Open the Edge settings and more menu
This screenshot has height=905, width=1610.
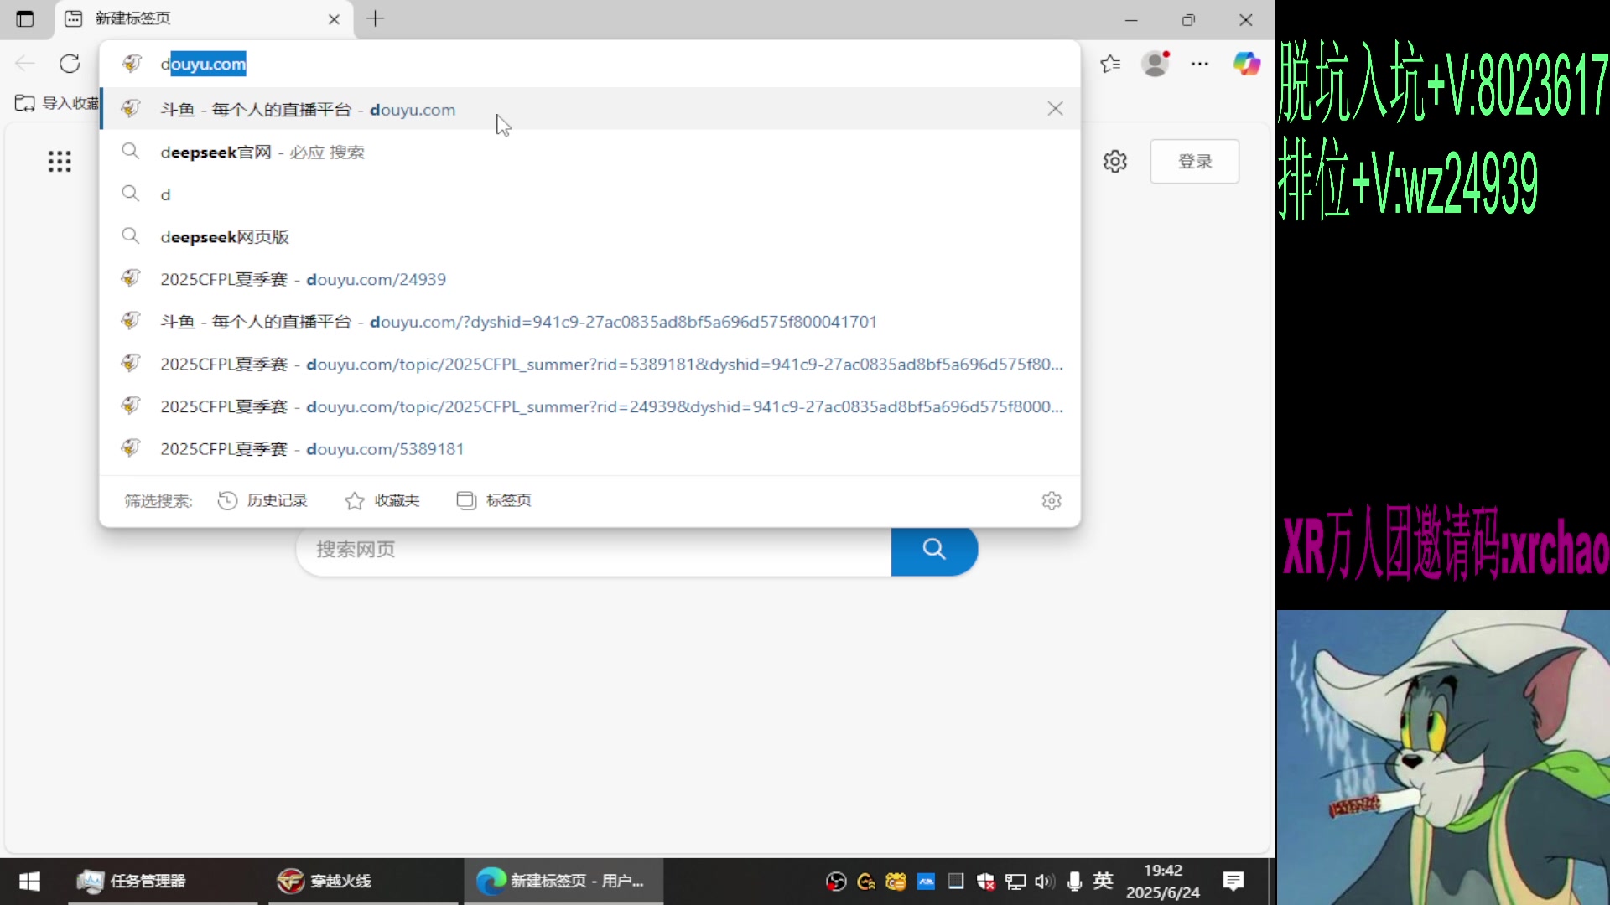pos(1200,64)
